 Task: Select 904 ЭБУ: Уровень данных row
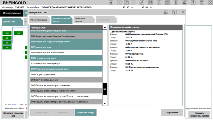click(66, 80)
